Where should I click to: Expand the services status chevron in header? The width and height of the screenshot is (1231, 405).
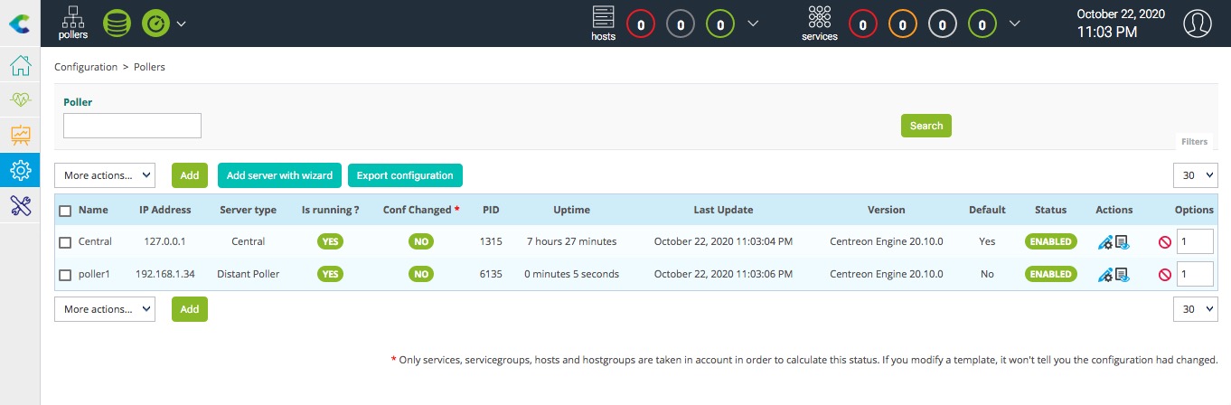pos(1016,24)
